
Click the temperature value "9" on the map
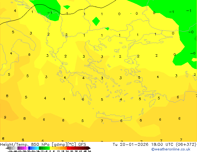[5, 117]
